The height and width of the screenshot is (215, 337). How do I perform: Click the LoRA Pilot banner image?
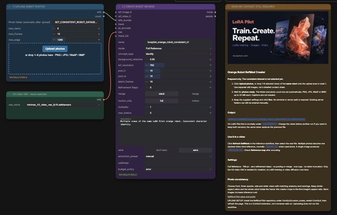[278, 38]
